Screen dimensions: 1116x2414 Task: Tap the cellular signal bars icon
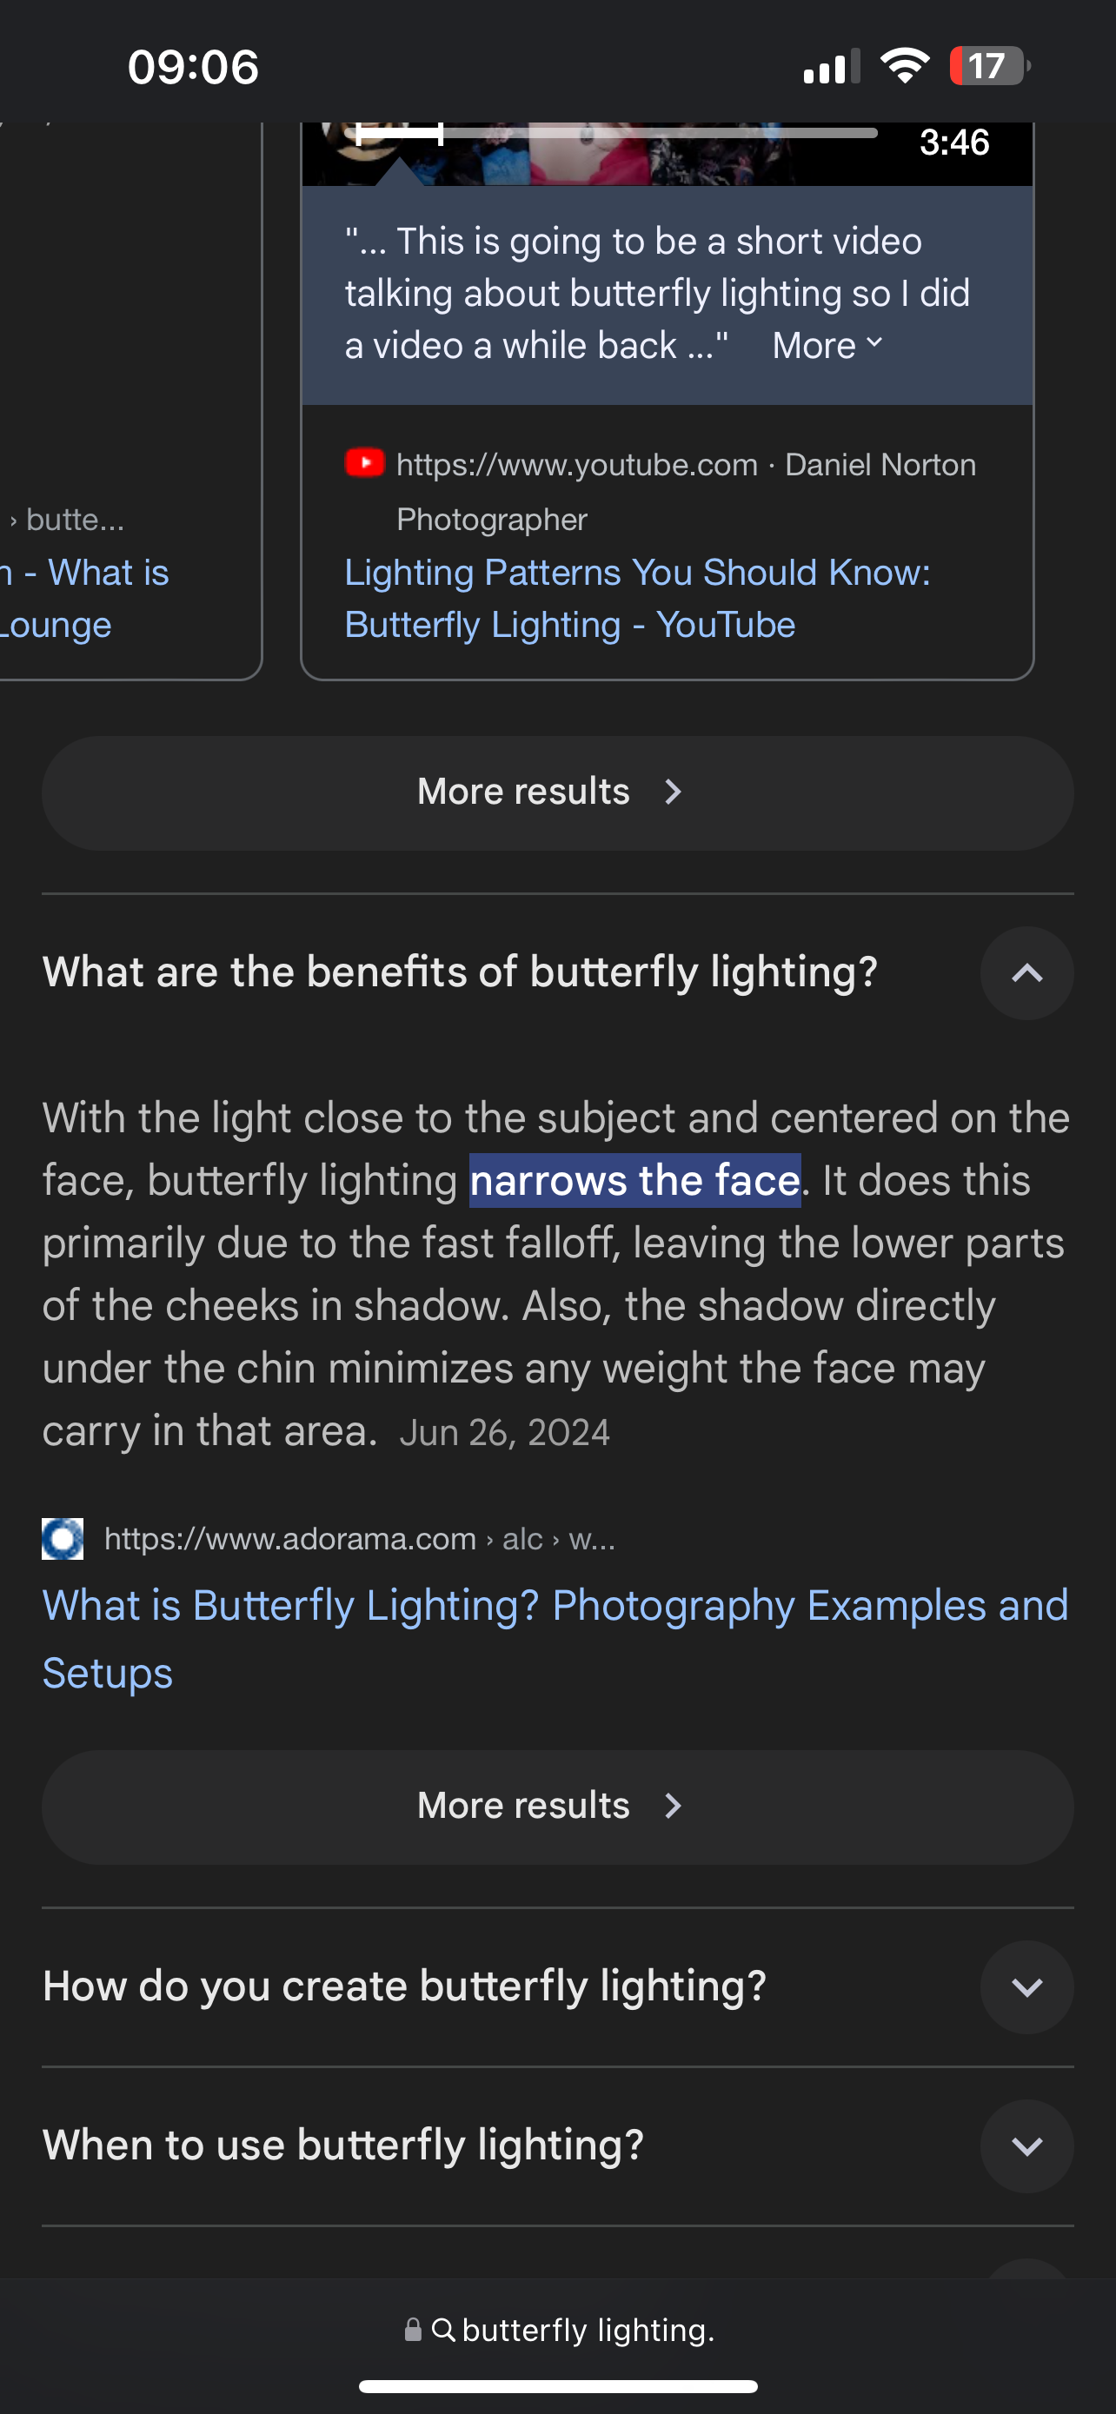[x=831, y=67]
